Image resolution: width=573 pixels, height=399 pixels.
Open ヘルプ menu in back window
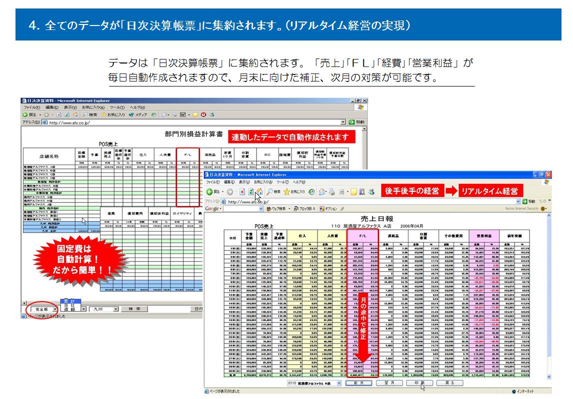coord(137,107)
